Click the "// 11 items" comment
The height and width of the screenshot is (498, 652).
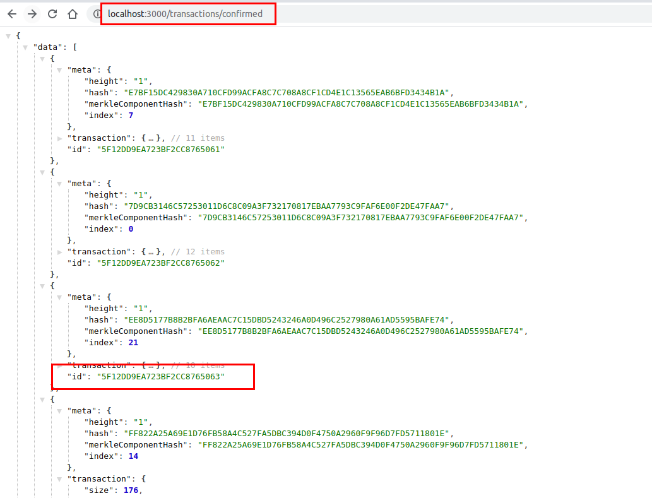[x=198, y=138]
